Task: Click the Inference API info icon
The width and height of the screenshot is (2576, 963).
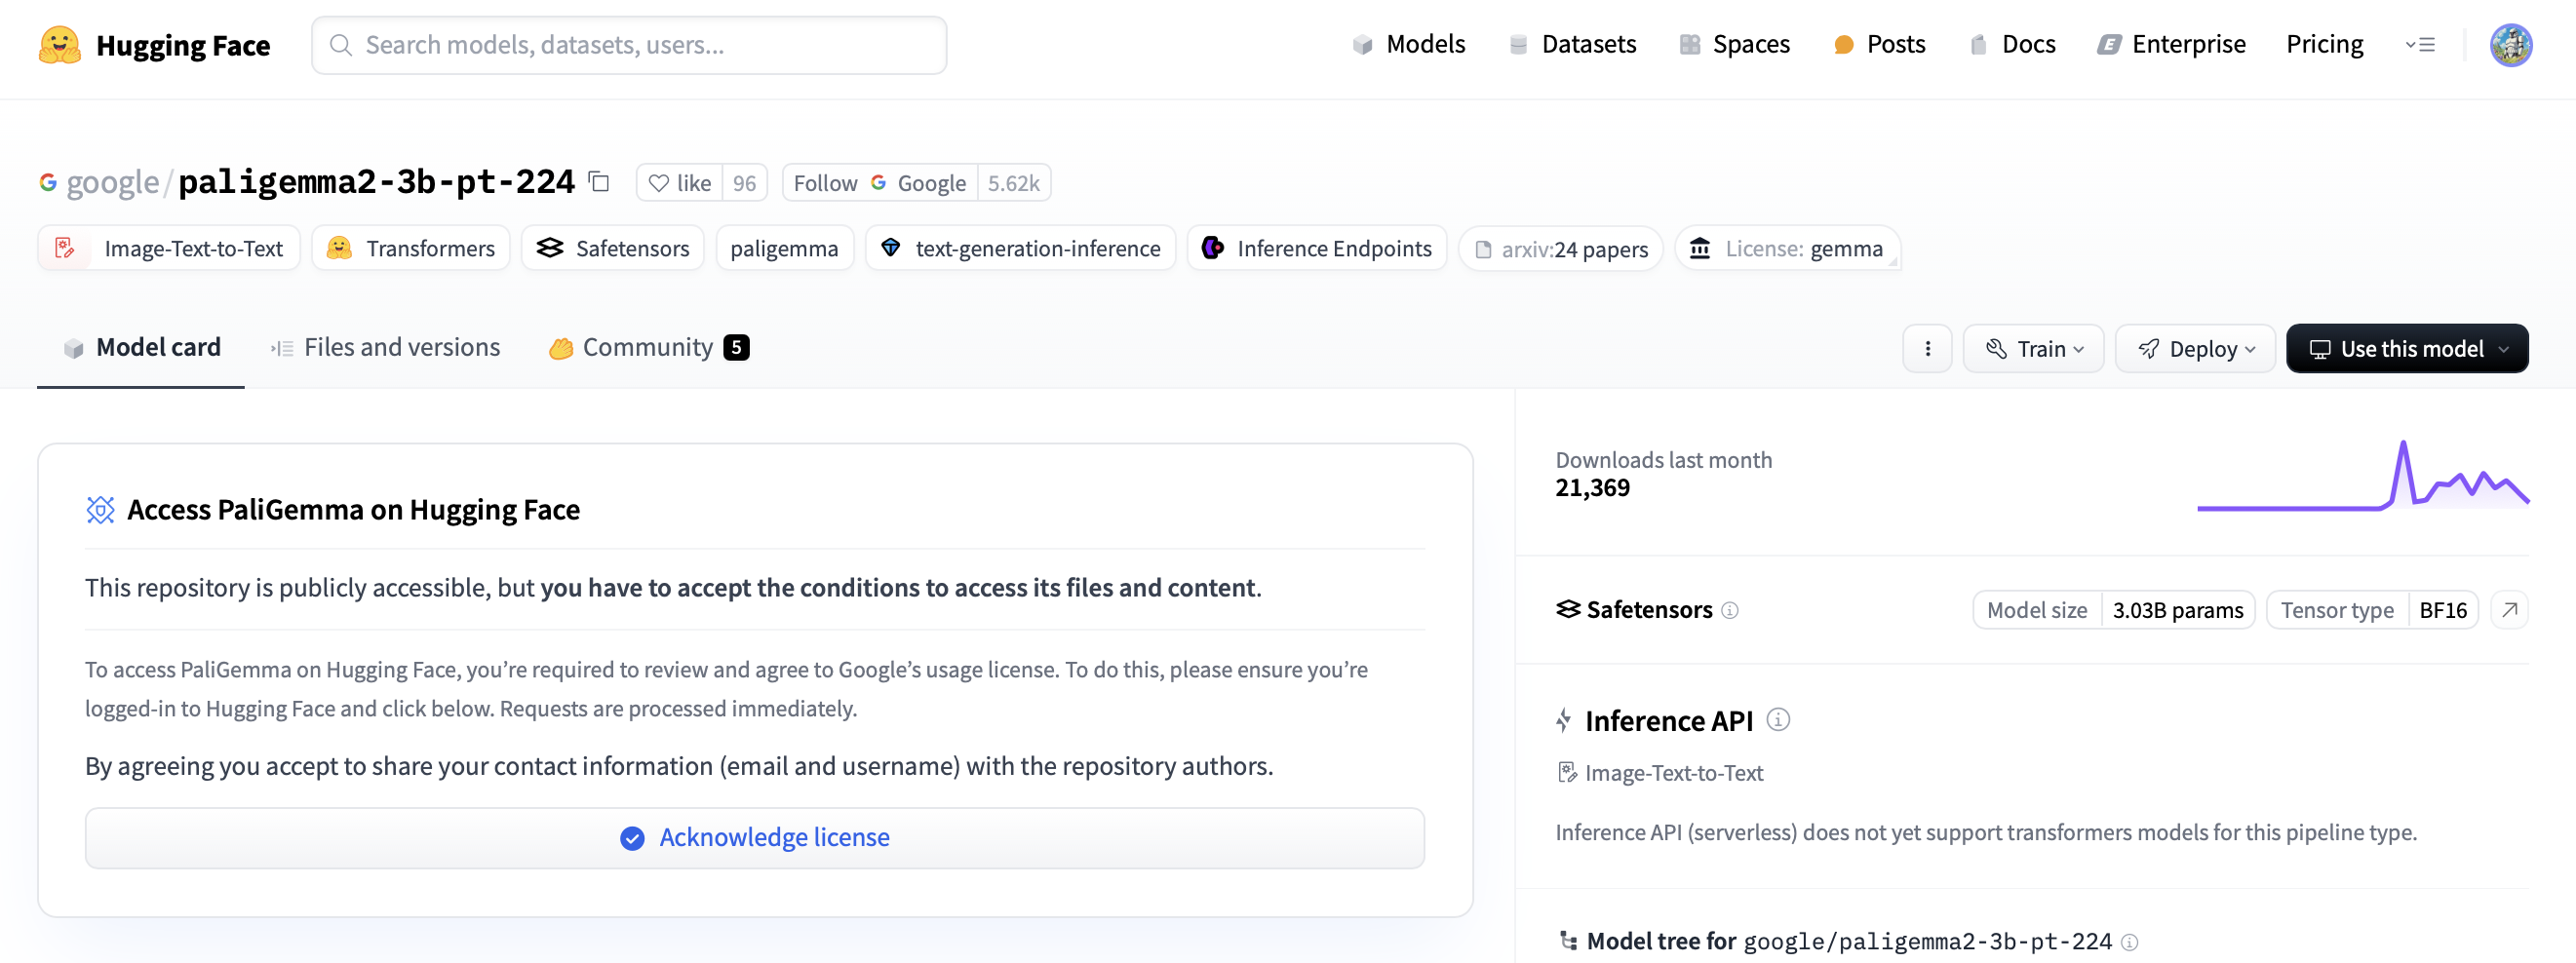Action: [x=1778, y=720]
